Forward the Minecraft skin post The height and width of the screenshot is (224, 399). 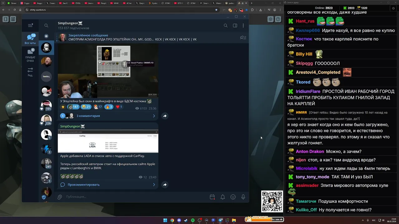tap(165, 116)
